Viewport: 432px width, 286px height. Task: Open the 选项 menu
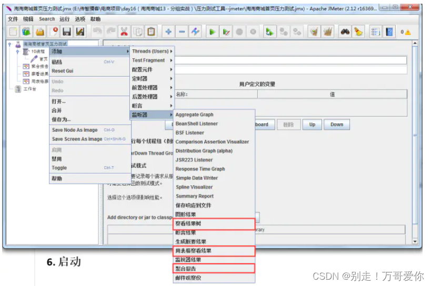coord(80,19)
